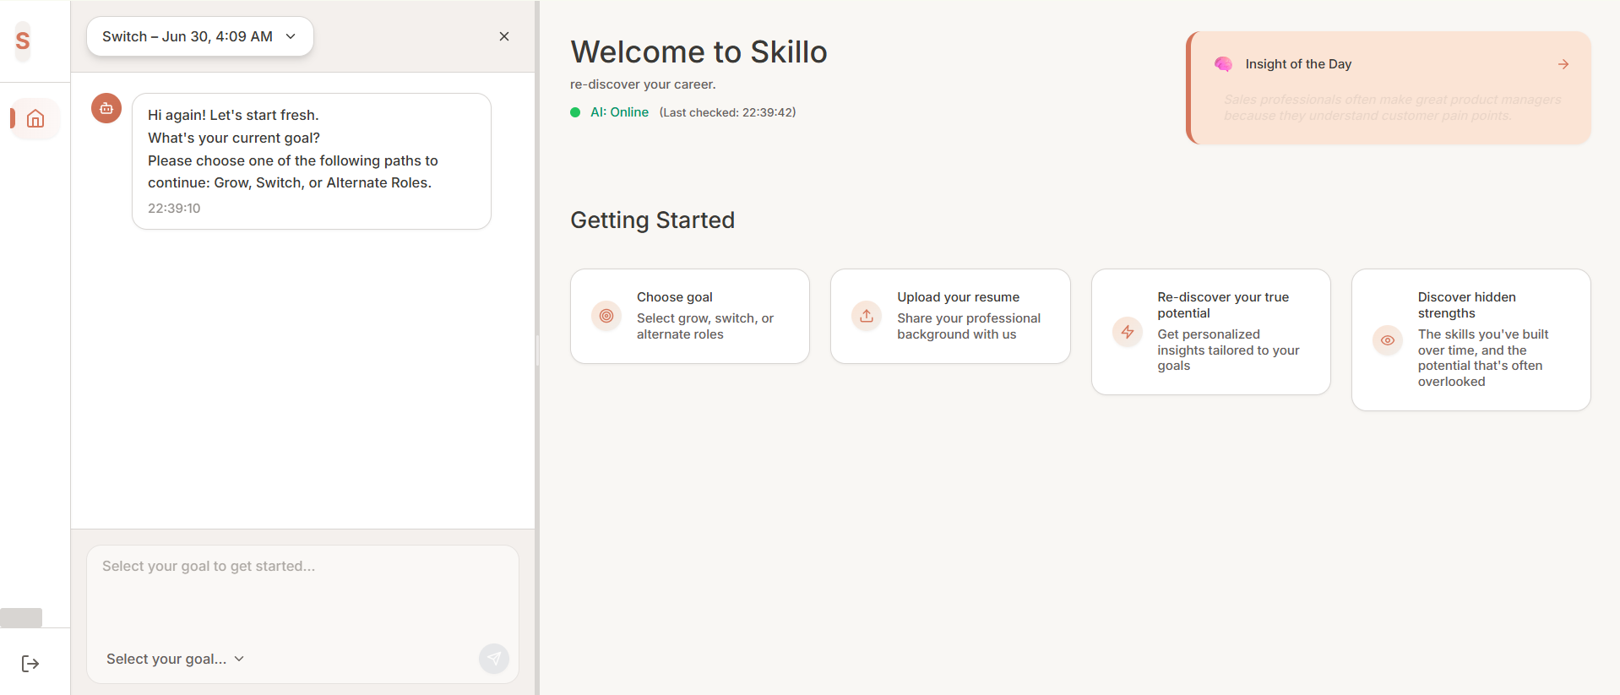
Task: Click the Welcome to Skillo heading
Action: (x=699, y=52)
